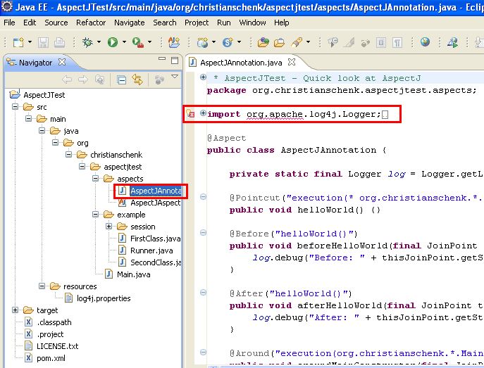The height and width of the screenshot is (368, 484).
Task: Click the Open Task folder icon
Action: [279, 42]
